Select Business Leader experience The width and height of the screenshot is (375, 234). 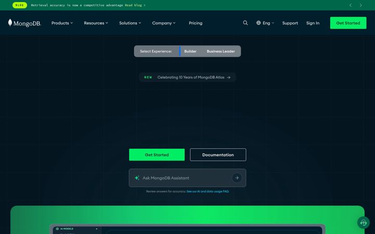[x=221, y=51]
